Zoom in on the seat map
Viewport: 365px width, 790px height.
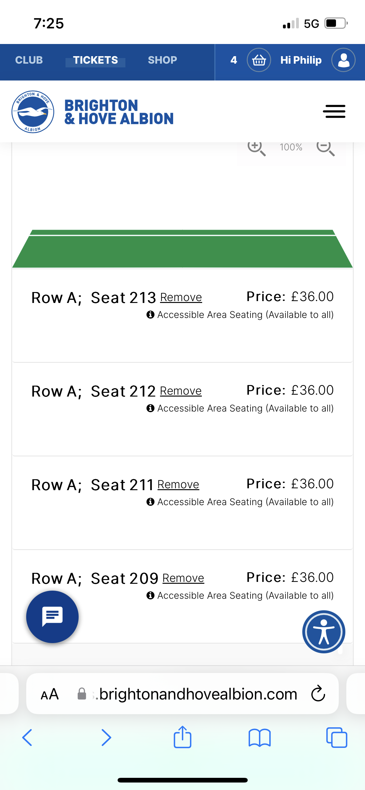coord(256,148)
